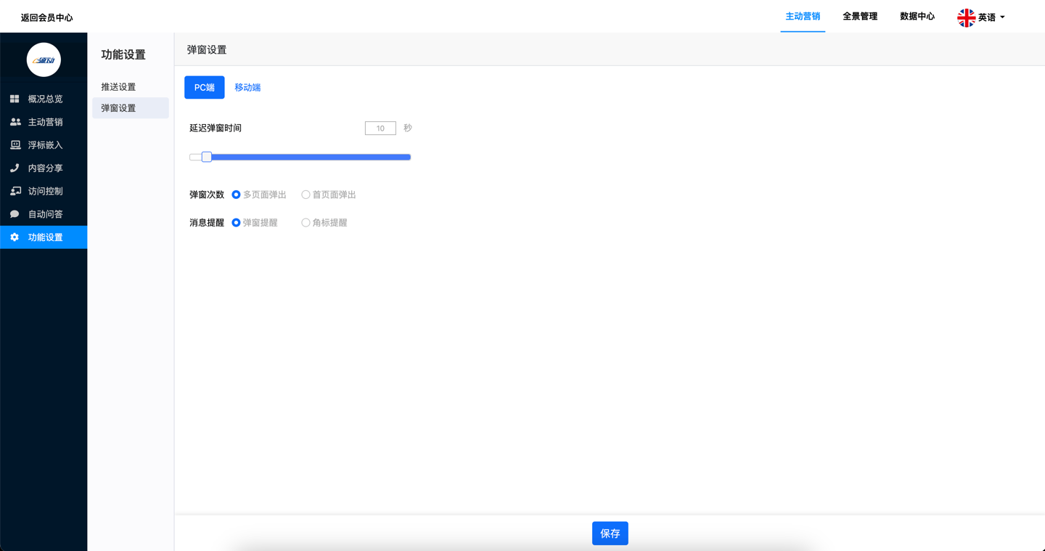
Task: Open 全景管理 in the top navigation
Action: point(860,17)
